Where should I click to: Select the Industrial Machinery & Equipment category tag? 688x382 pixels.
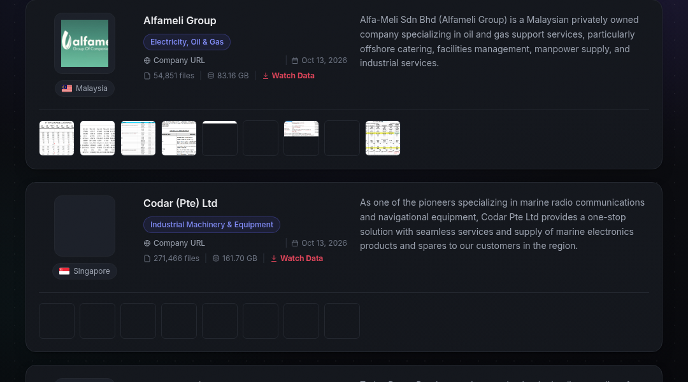tap(211, 225)
